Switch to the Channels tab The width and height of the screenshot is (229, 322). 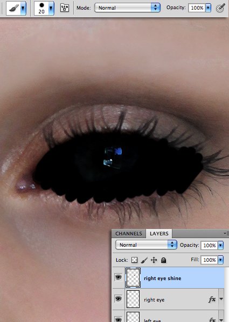point(129,234)
